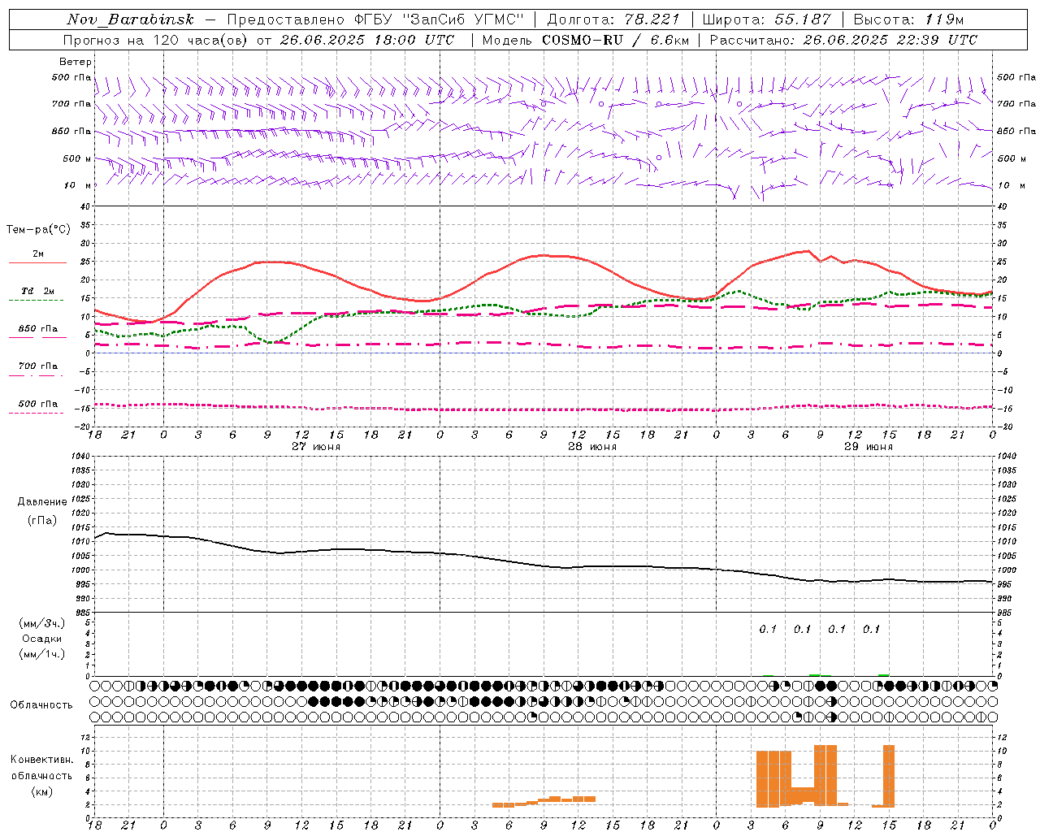Click the pink dash-dot sample under 700 гПа legend
Screen dimensions: 1040x832
point(36,375)
